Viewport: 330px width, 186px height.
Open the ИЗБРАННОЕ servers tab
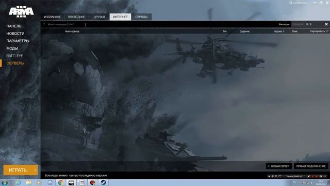pos(52,17)
